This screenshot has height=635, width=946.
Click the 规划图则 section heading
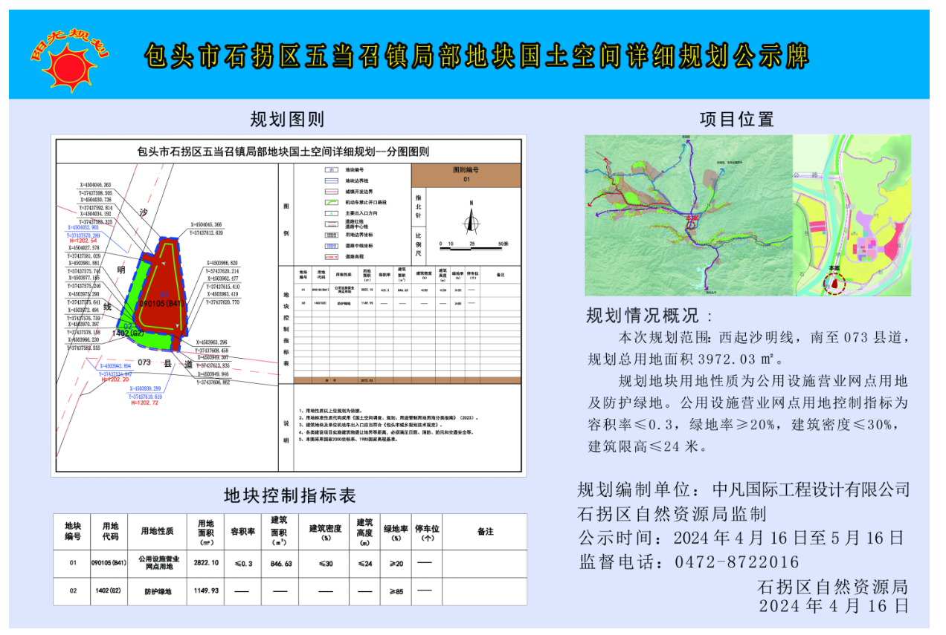coord(286,119)
